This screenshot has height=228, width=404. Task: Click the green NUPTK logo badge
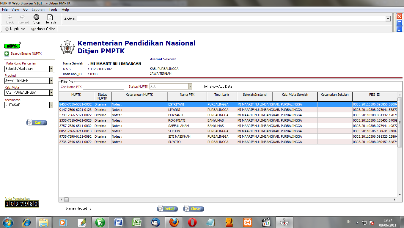[x=12, y=46]
